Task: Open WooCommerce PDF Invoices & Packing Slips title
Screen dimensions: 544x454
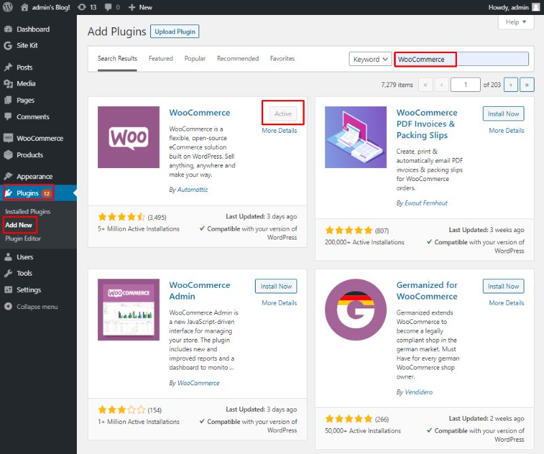Action: click(x=427, y=124)
